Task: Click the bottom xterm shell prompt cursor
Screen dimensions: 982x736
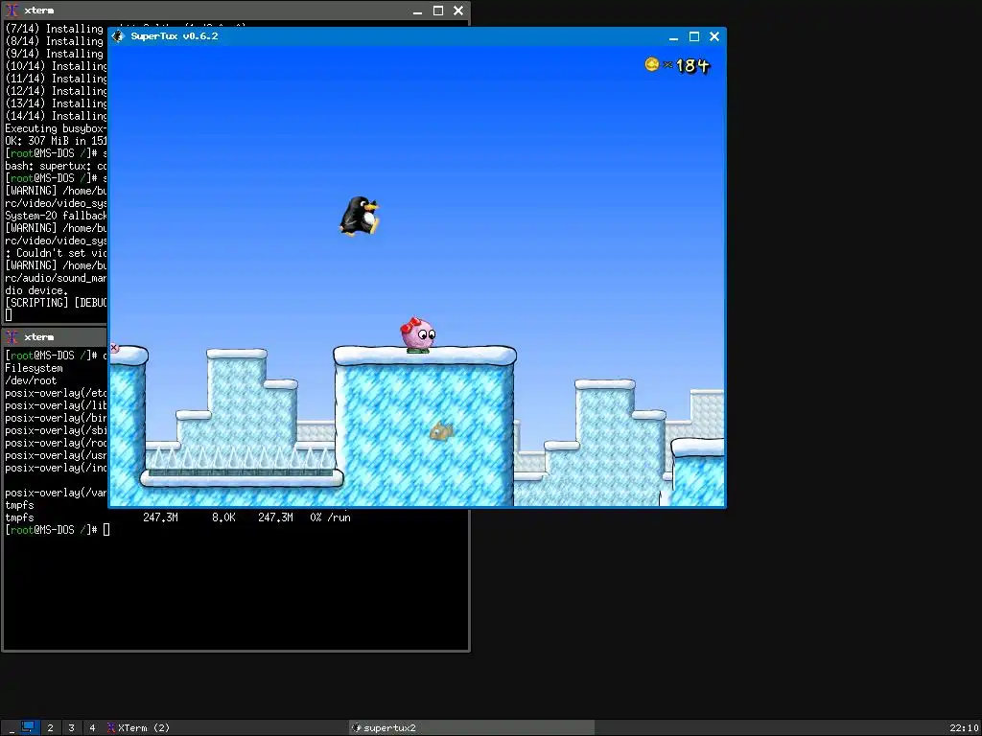Action: (106, 530)
